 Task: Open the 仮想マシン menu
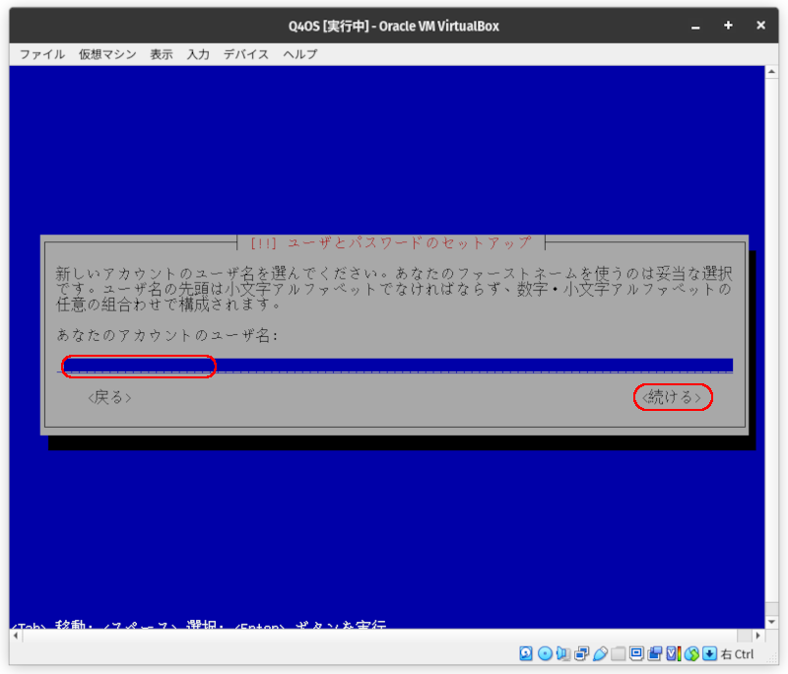107,54
